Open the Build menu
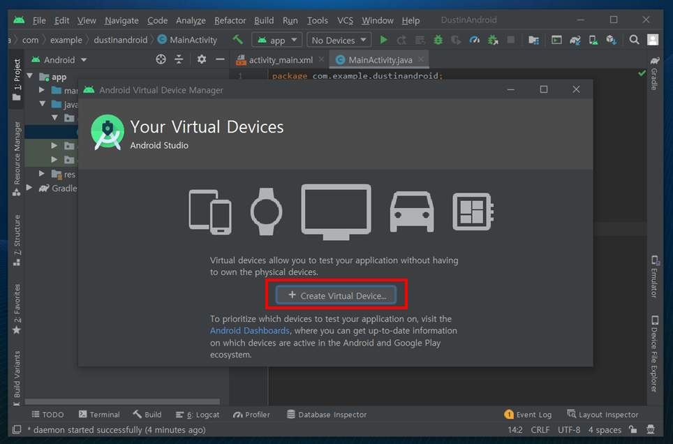The width and height of the screenshot is (673, 444). pyautogui.click(x=263, y=20)
